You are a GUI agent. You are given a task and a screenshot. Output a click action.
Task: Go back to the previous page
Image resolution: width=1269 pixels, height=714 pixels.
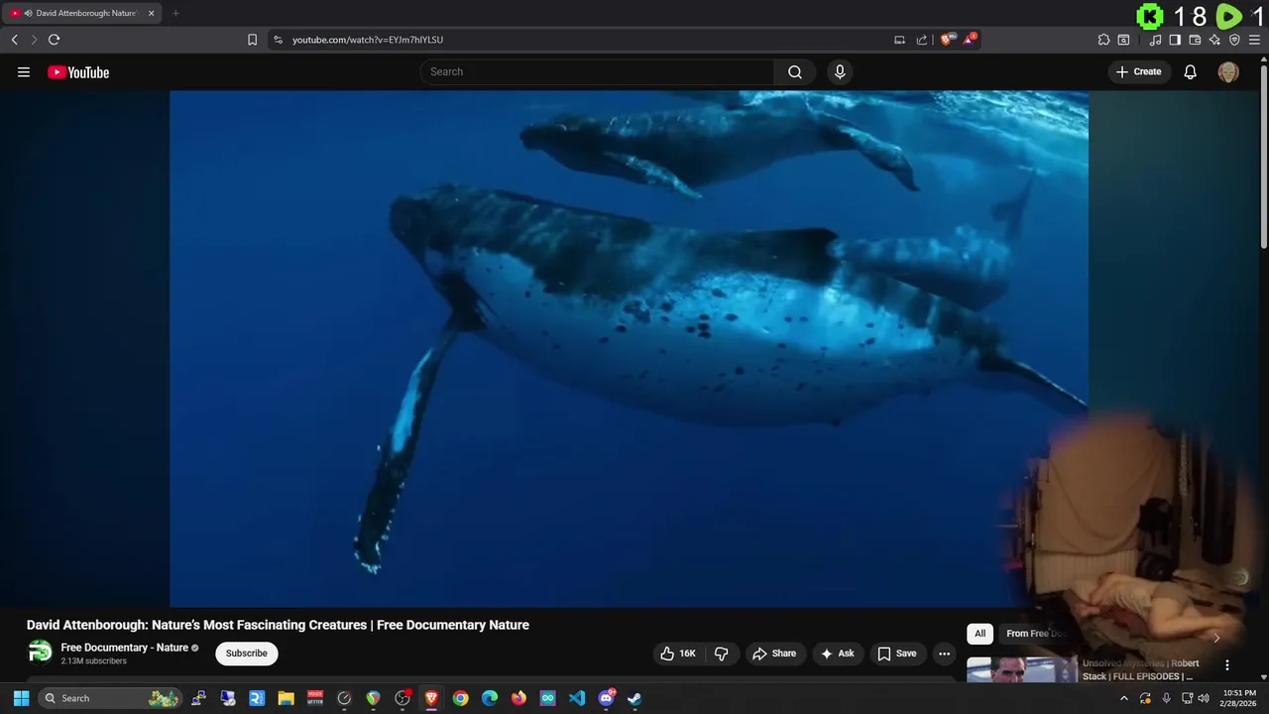click(x=14, y=40)
